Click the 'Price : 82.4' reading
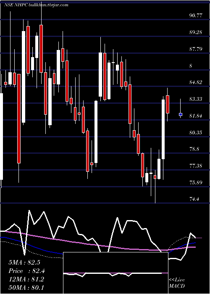Image resolution: width=210 pixels, height=294 pixels. click(x=26, y=271)
